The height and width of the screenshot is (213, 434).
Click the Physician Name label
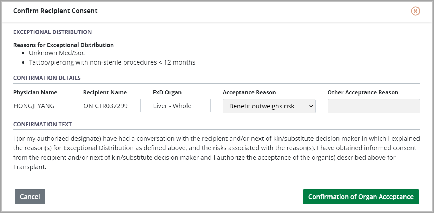click(x=35, y=93)
